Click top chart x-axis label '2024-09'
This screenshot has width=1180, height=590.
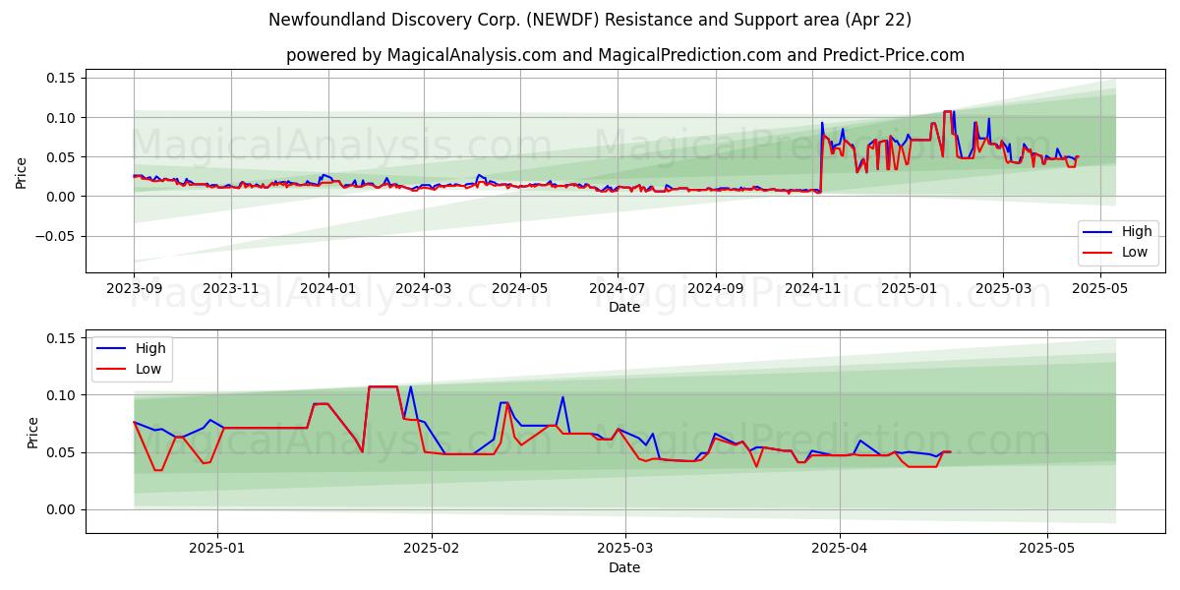point(715,290)
